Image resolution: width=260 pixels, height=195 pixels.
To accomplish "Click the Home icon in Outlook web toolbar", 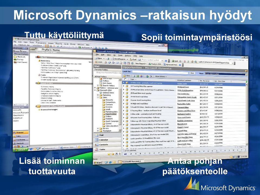I will [x=192, y=62].
